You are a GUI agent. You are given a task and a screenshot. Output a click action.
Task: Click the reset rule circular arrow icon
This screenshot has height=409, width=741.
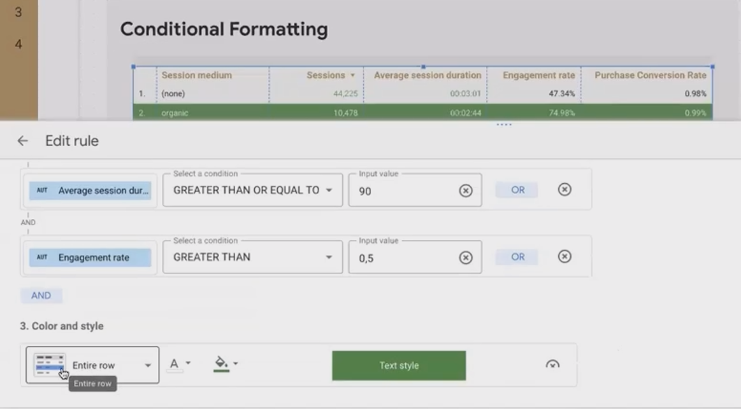pos(552,363)
